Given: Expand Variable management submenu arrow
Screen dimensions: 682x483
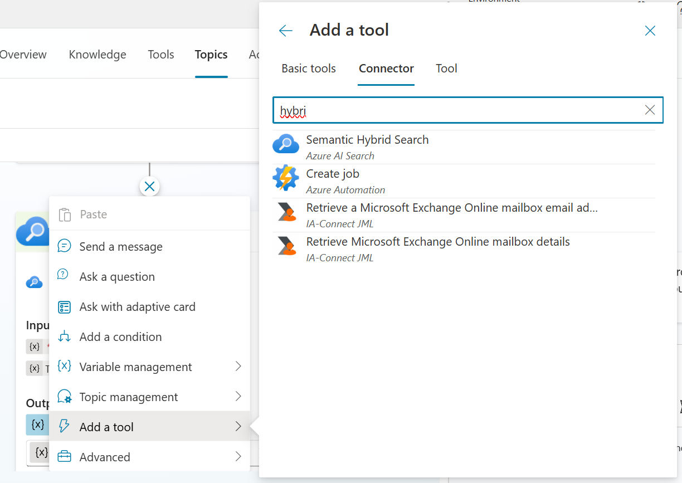Looking at the screenshot, I should [x=238, y=366].
